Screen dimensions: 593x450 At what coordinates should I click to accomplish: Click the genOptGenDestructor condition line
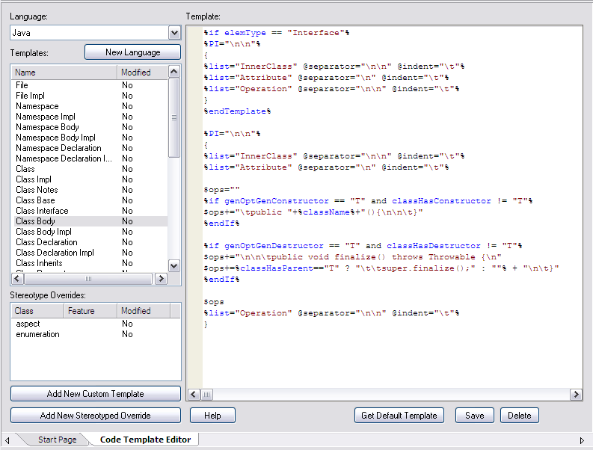click(x=363, y=246)
